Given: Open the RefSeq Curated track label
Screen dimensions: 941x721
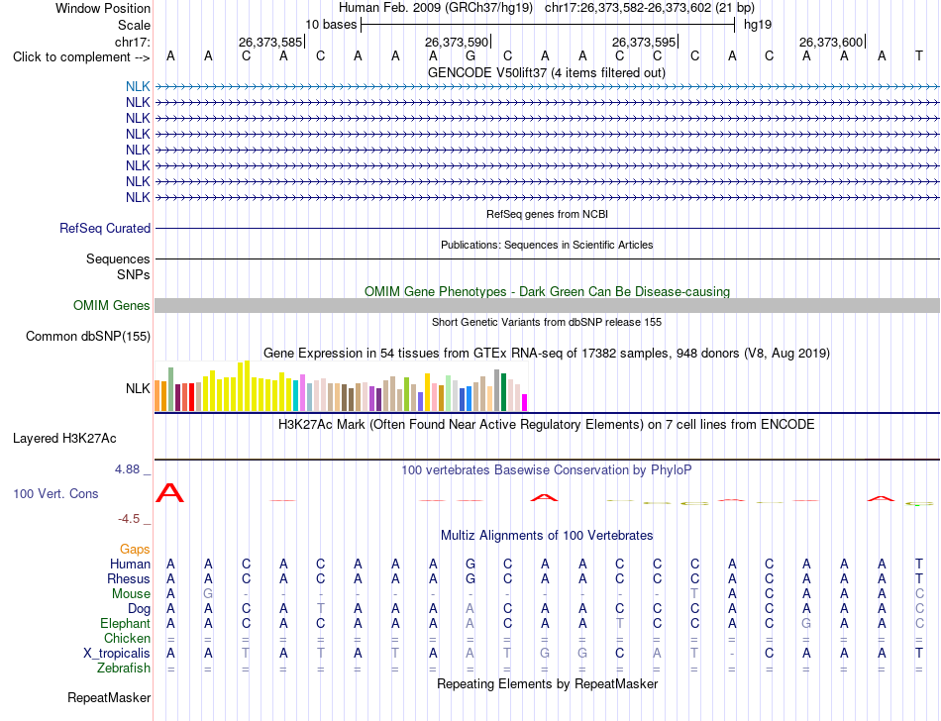Looking at the screenshot, I should click(x=105, y=228).
